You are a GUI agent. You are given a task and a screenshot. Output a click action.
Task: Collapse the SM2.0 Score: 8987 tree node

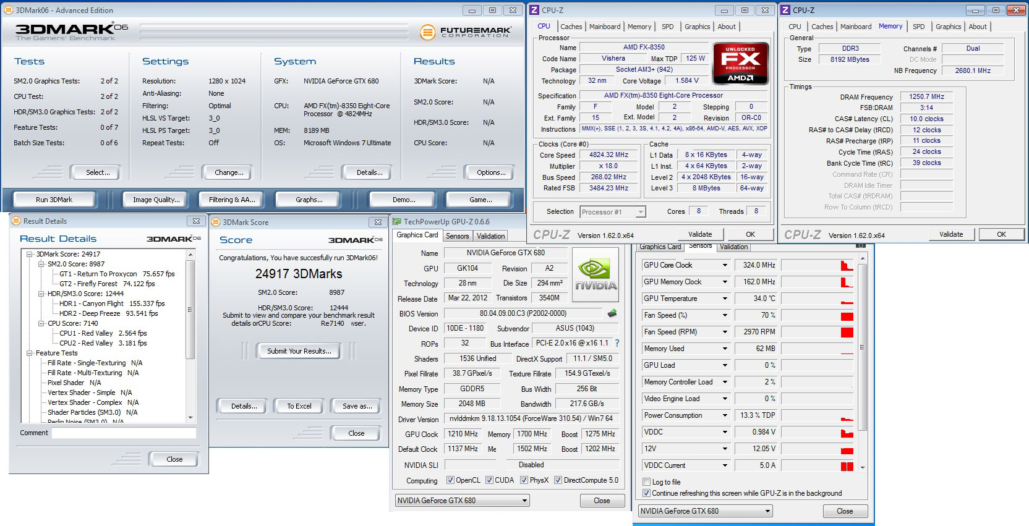pos(41,264)
